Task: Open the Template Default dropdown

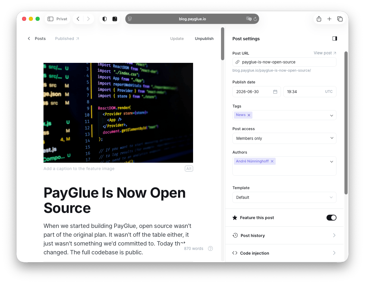Action: [x=284, y=197]
